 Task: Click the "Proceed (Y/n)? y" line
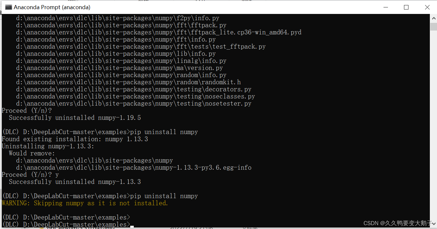coord(30,175)
